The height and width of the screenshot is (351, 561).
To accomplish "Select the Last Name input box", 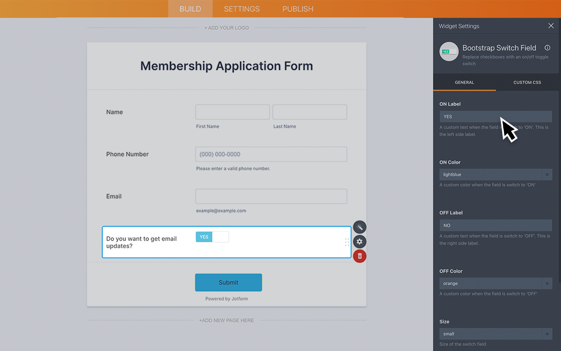I will [309, 112].
